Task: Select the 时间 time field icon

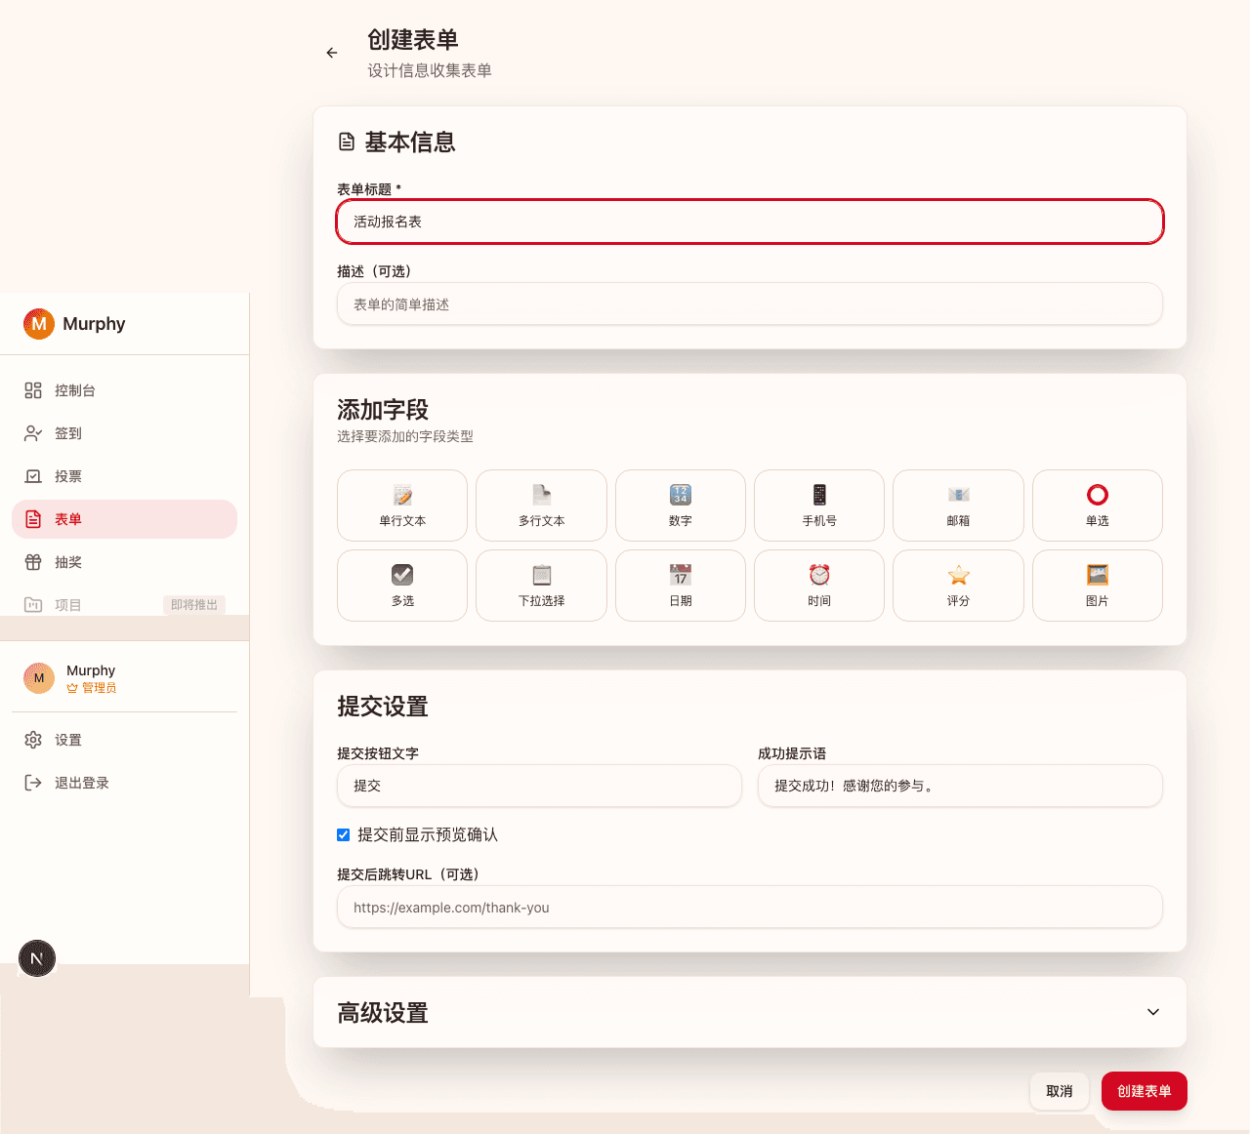Action: 818,586
